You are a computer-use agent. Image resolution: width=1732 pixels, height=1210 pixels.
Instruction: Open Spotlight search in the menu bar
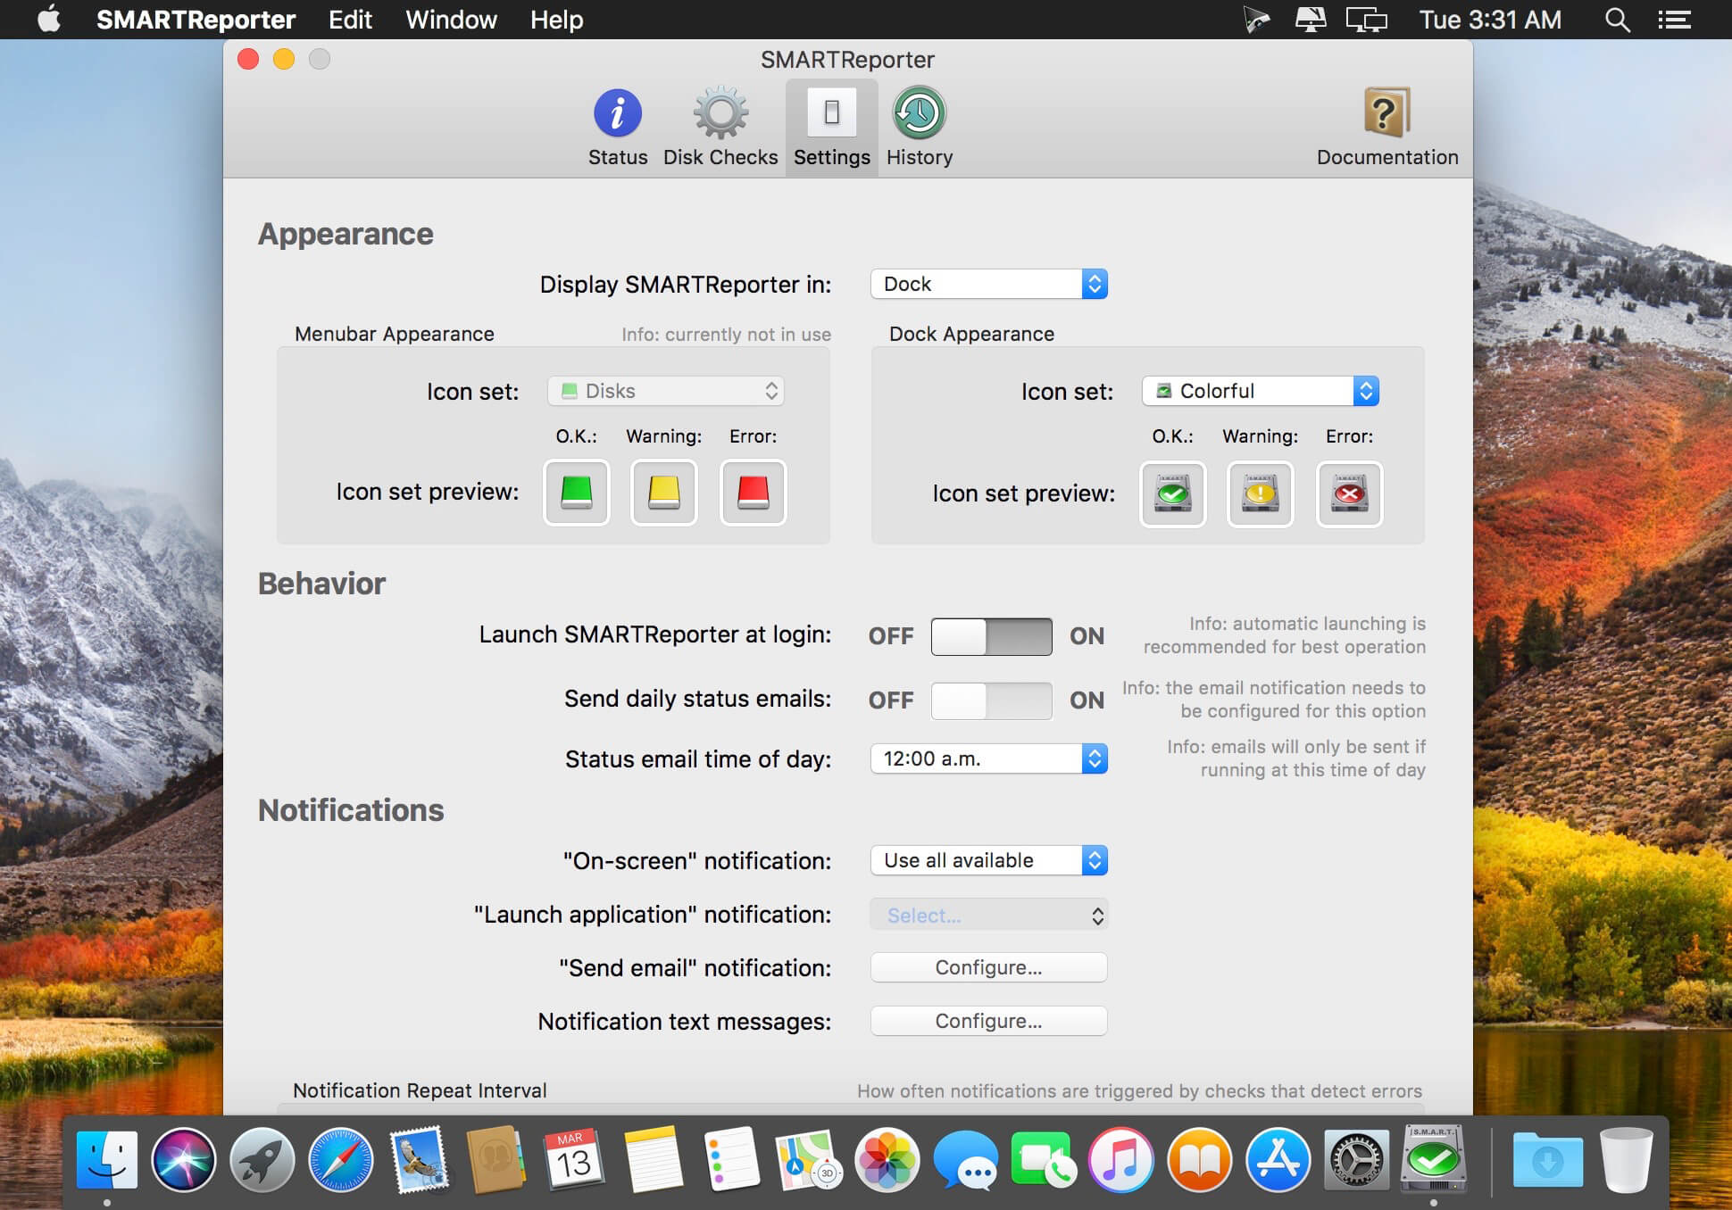(x=1618, y=20)
